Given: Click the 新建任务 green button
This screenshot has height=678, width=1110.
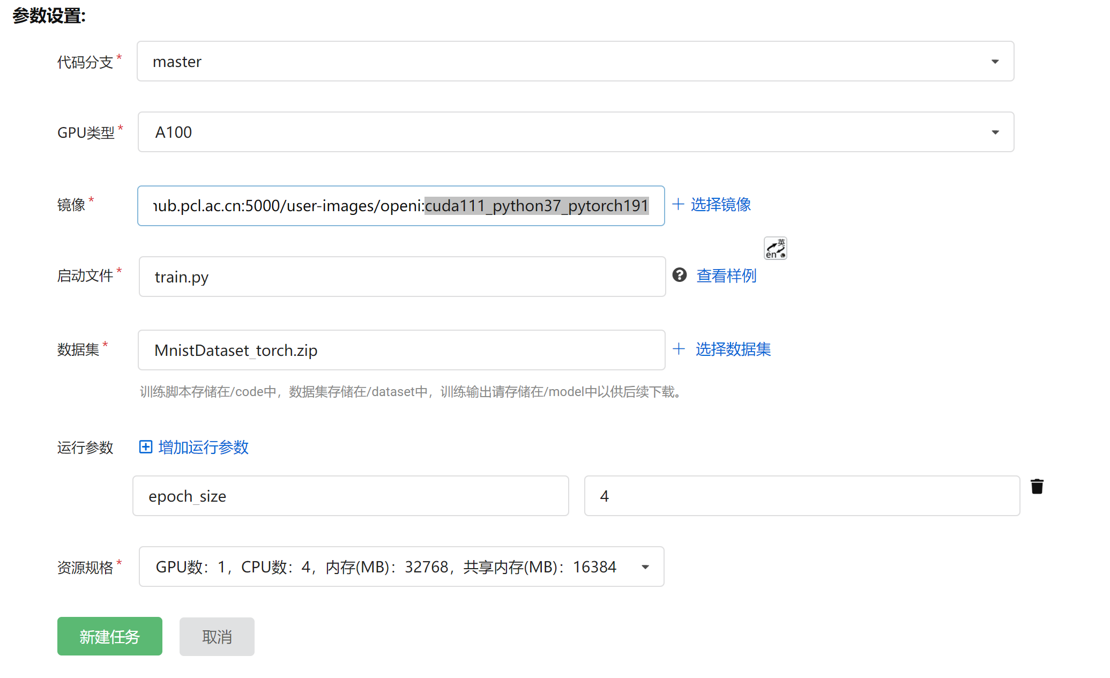Looking at the screenshot, I should (109, 636).
